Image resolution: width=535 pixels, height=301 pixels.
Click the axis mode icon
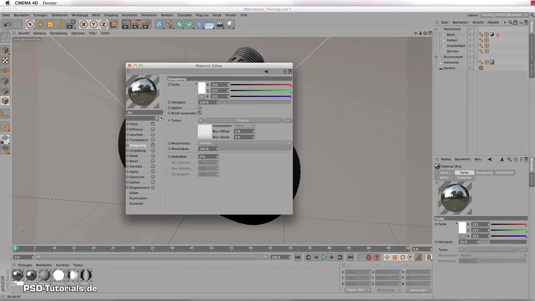(x=5, y=114)
